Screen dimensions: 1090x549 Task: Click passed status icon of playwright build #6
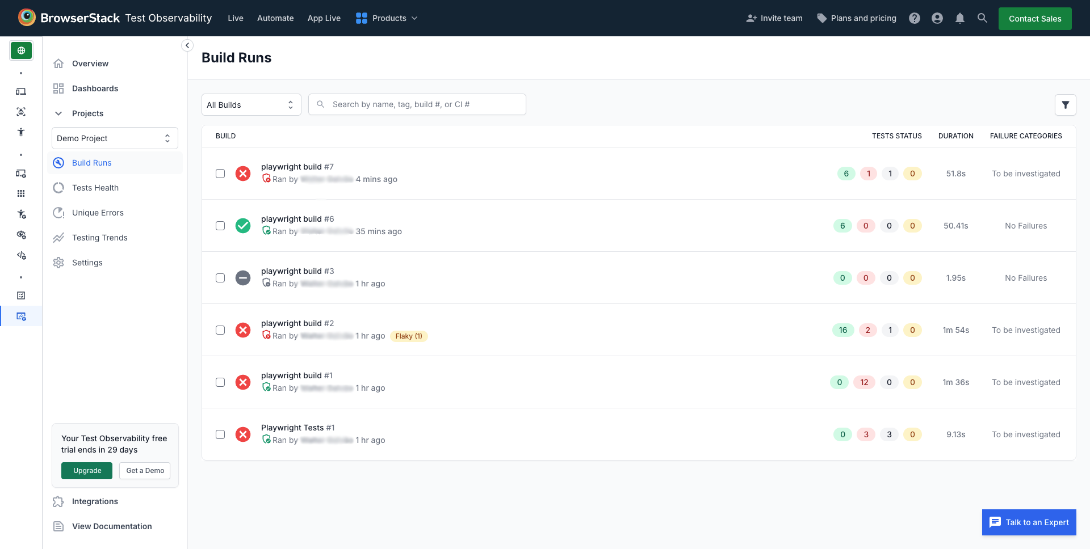[x=243, y=226]
